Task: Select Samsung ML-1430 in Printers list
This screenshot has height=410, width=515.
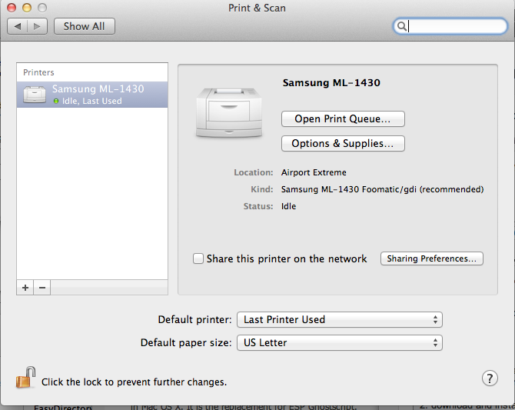Action: point(92,95)
